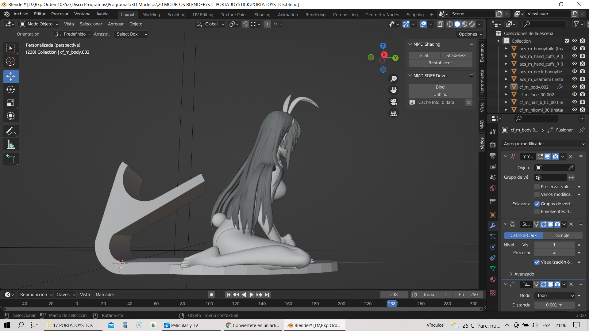589x331 pixels.
Task: Hide acs_m_bunnytaile in viewport
Action: [575, 48]
